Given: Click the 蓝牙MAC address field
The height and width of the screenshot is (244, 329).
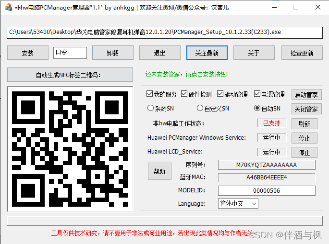Looking at the screenshot, I should [x=267, y=177].
